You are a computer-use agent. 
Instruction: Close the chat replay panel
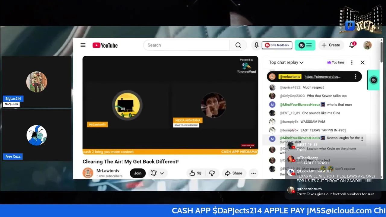pyautogui.click(x=362, y=62)
